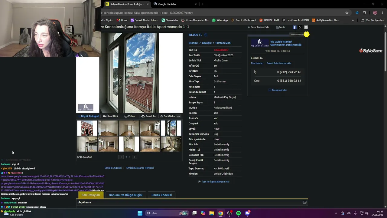The image size is (387, 218).
Task: Open the Beyoğlu breadcrumb link
Action: [207, 43]
